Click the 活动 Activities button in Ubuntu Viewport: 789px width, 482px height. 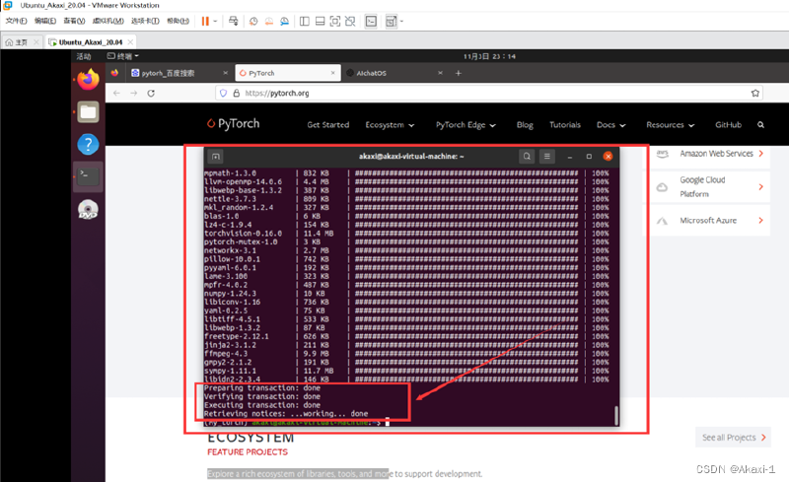pos(84,56)
